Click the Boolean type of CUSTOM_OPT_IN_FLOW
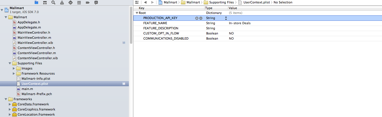 (x=212, y=33)
